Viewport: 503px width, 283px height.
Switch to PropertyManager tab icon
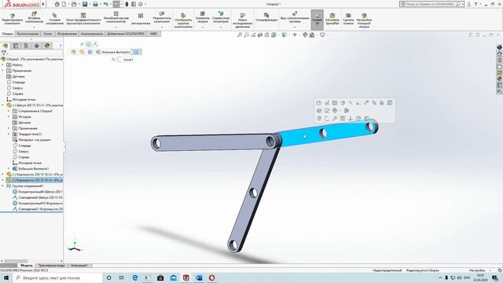click(x=16, y=46)
